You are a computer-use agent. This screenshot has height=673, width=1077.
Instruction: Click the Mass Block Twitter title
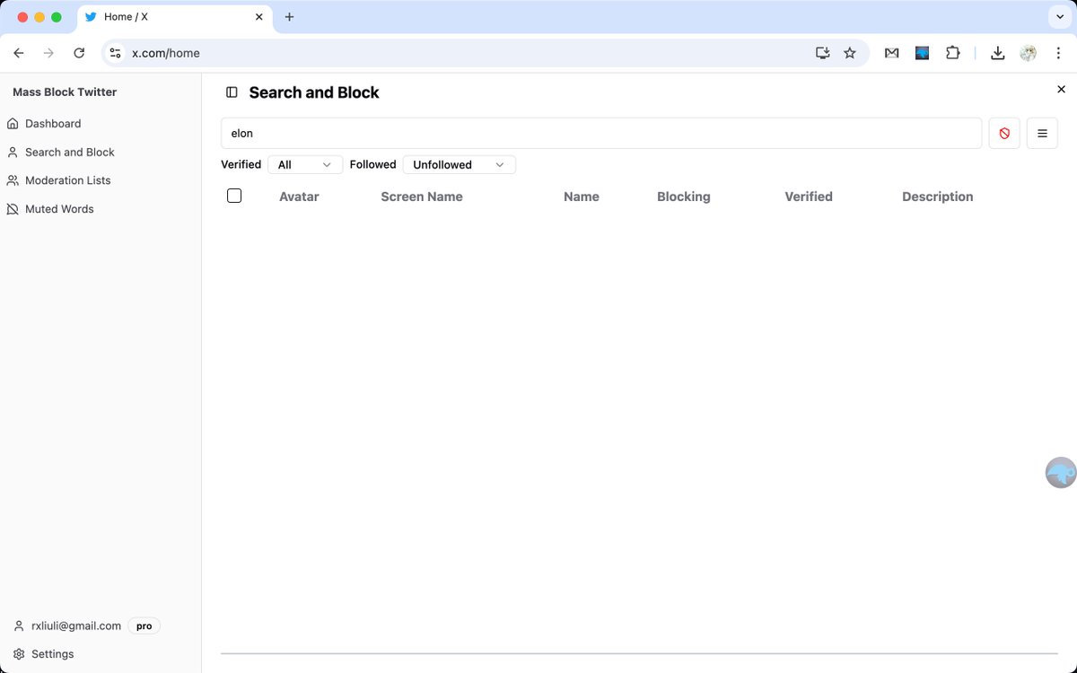tap(65, 92)
